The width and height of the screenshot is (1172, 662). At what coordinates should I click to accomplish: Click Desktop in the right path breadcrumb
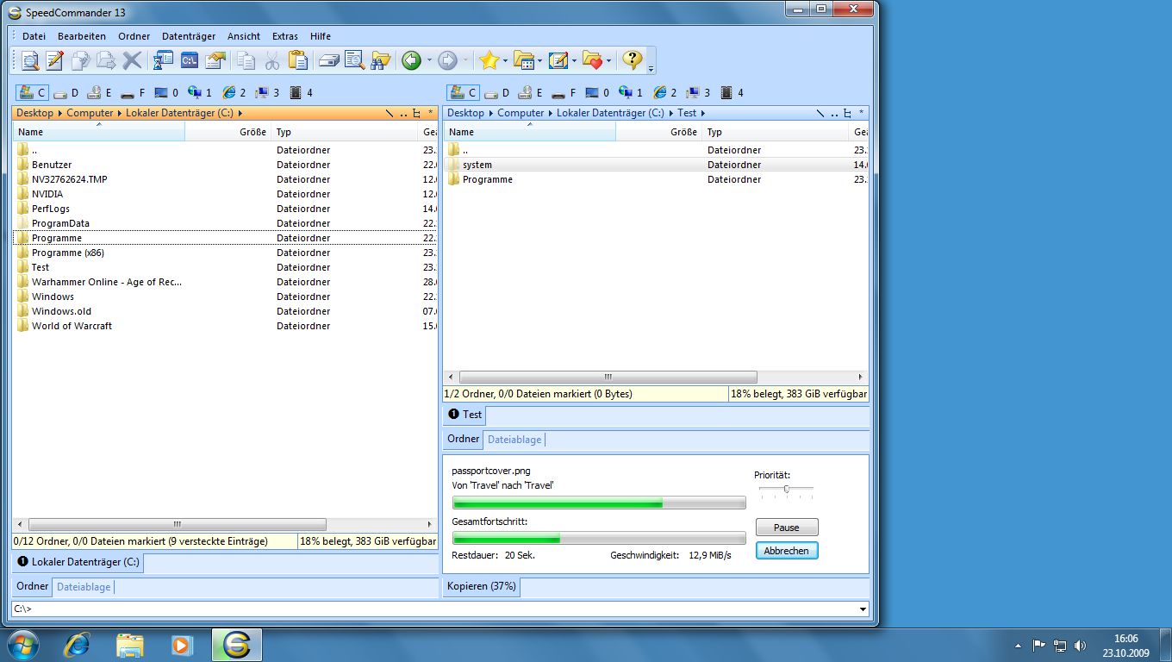tap(466, 113)
